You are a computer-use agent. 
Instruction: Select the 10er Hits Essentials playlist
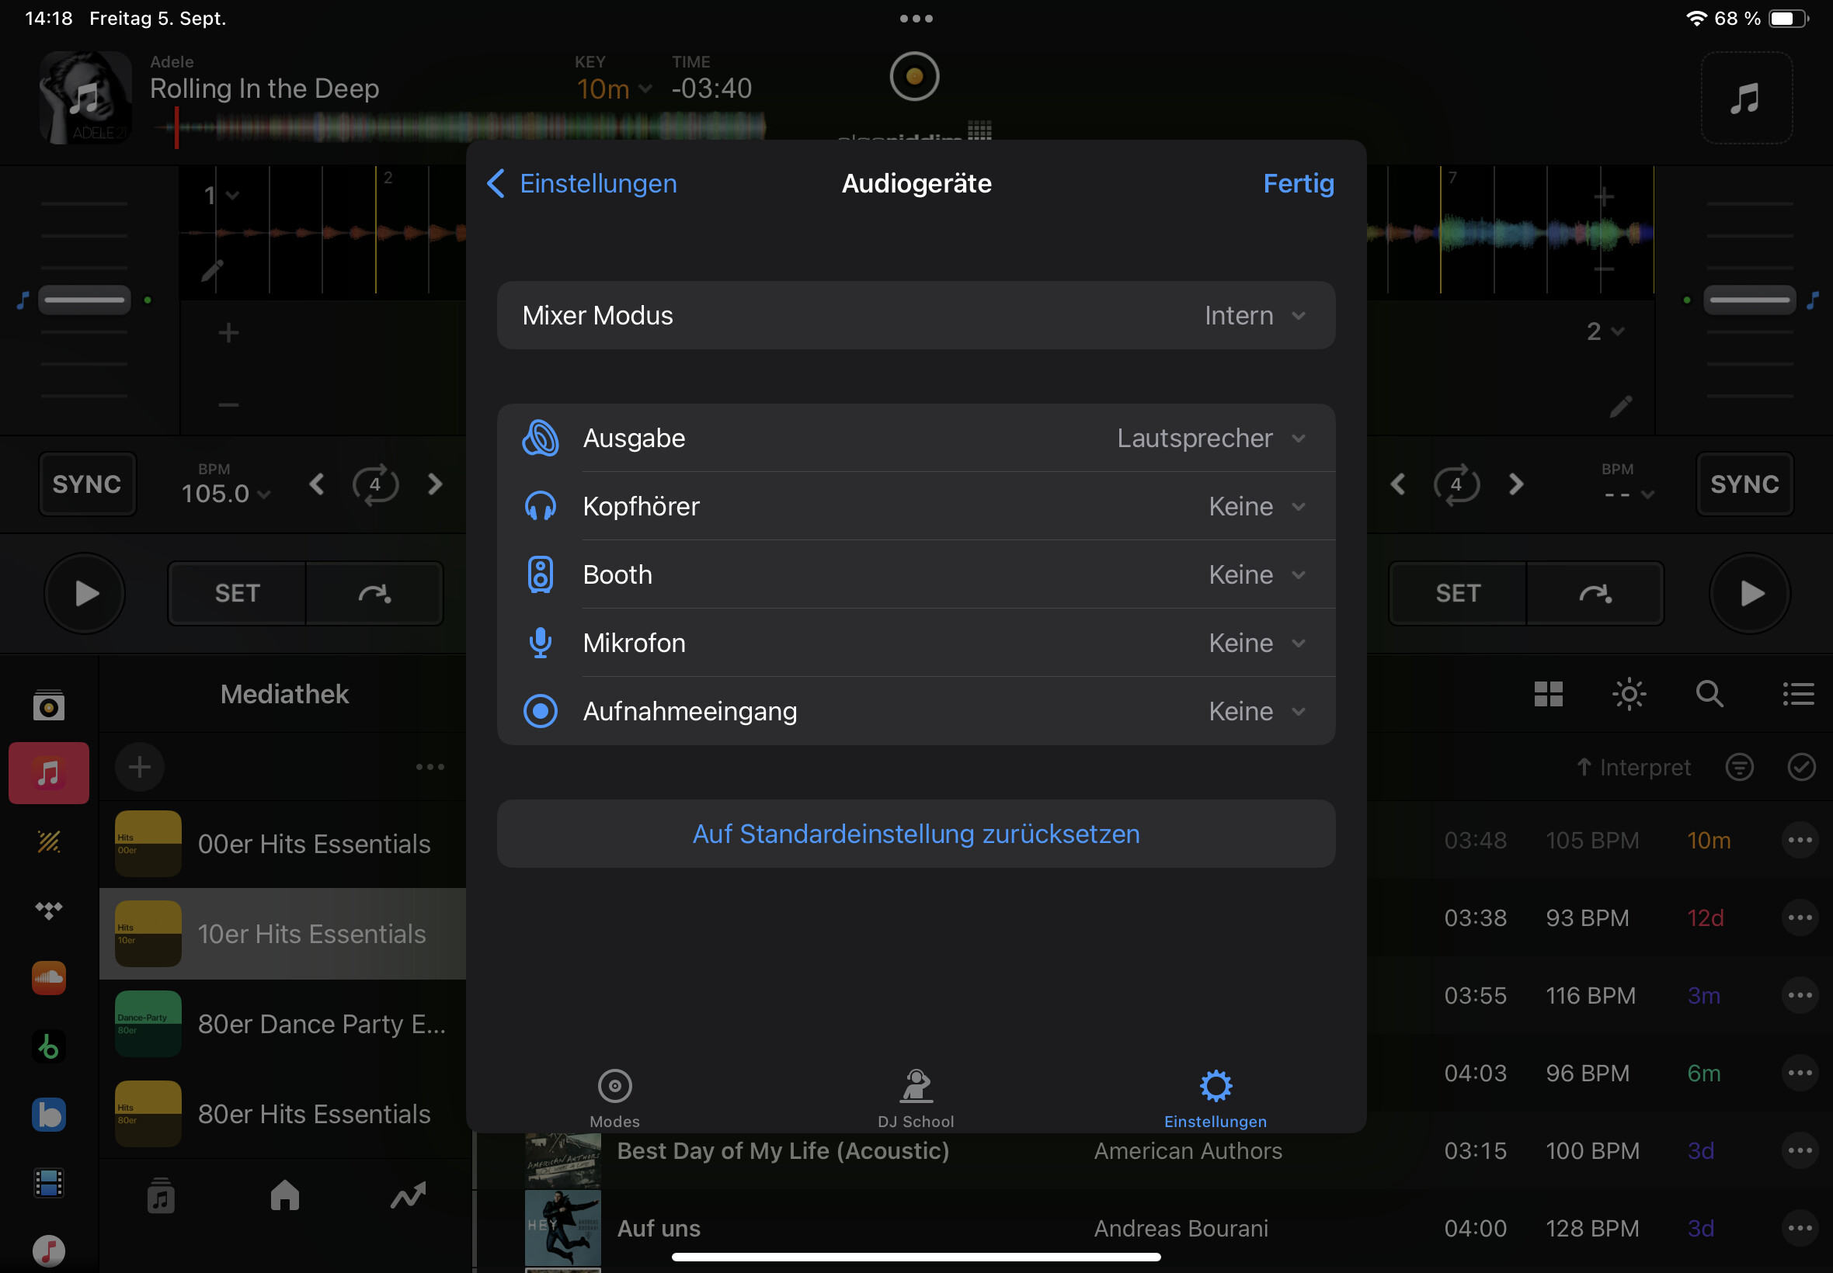pyautogui.click(x=283, y=933)
